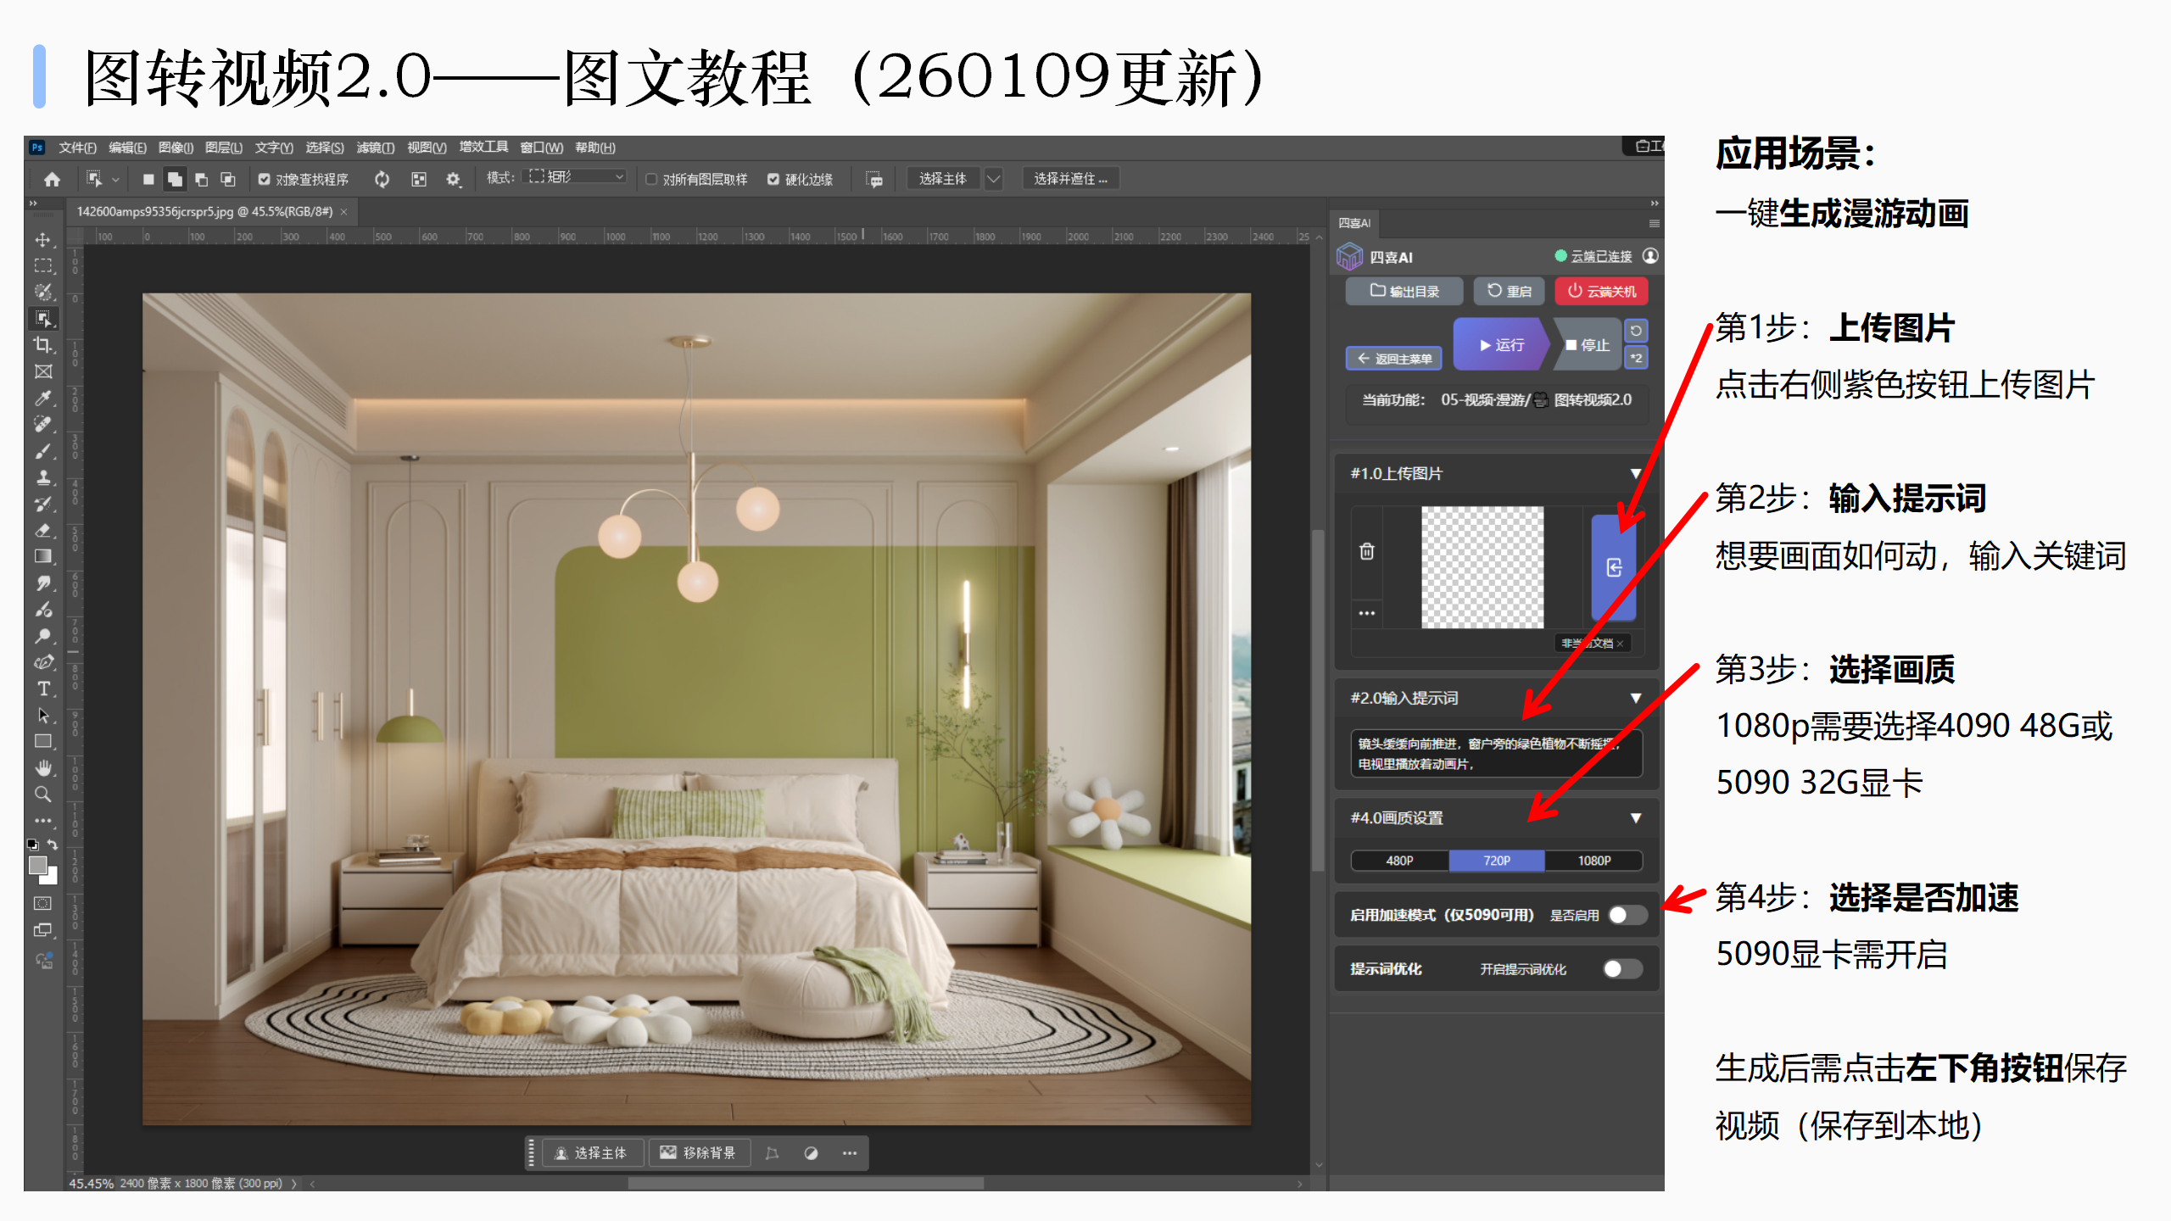This screenshot has width=2171, height=1221.
Task: Collapse the #1.0 upload image section
Action: 1635,474
